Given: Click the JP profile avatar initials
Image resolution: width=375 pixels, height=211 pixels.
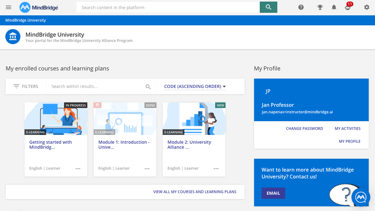Looking at the screenshot, I should pyautogui.click(x=268, y=91).
